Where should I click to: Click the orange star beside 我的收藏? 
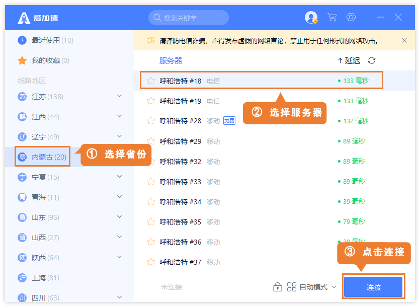coord(22,60)
